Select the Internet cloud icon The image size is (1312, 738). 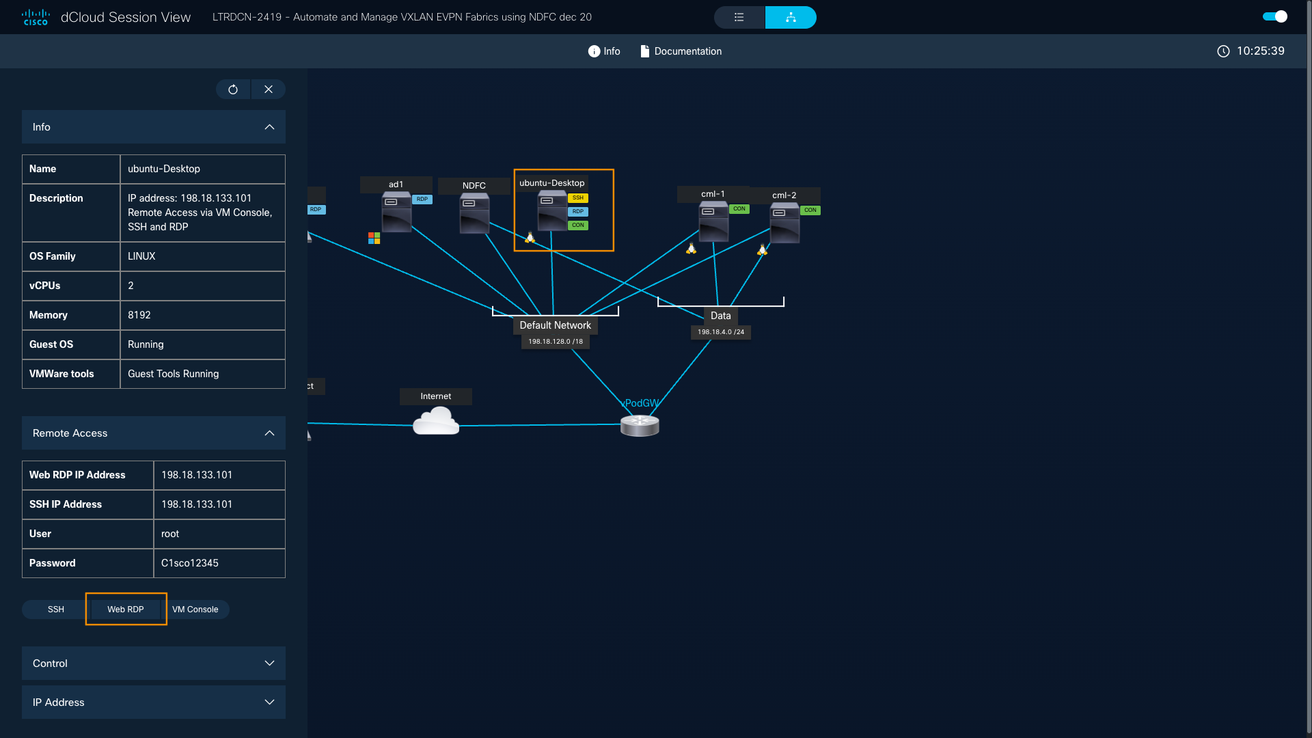click(x=436, y=421)
